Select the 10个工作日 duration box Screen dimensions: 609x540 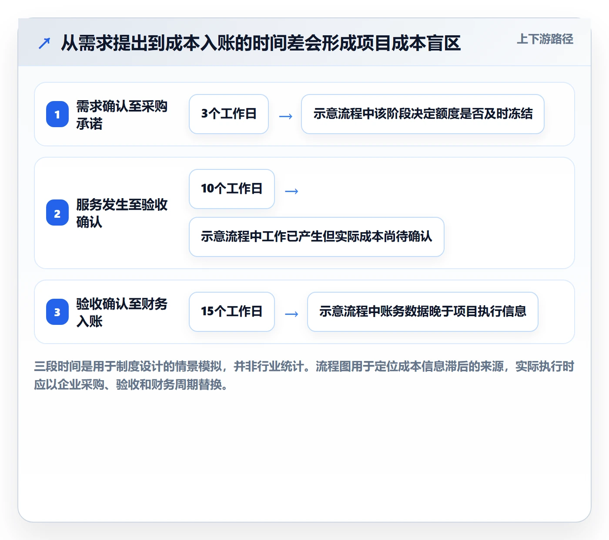[232, 189]
